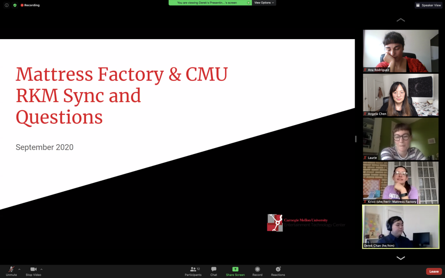Click the muted mic icon on Kristi's name label

coord(365,202)
